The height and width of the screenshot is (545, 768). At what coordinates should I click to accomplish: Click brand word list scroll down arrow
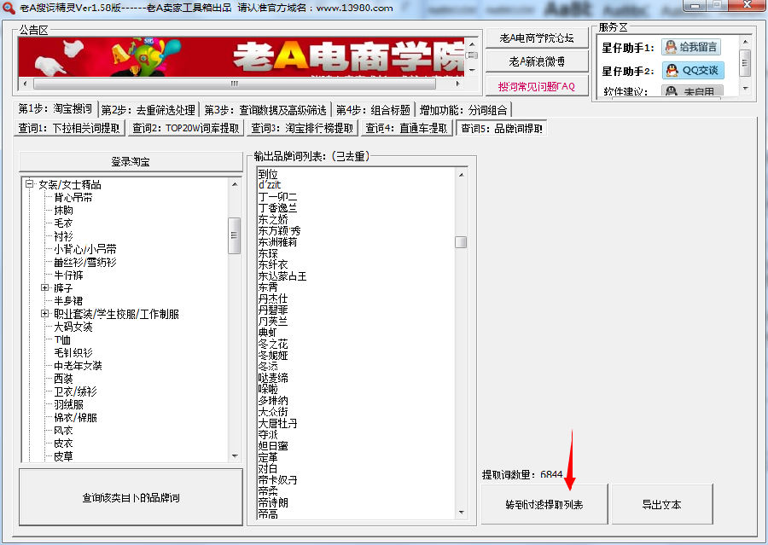[461, 513]
